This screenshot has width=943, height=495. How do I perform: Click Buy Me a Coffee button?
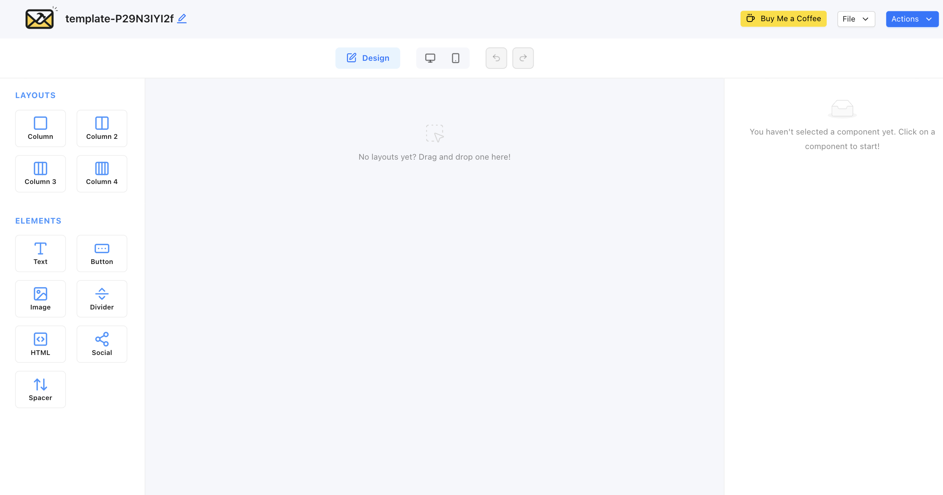783,19
